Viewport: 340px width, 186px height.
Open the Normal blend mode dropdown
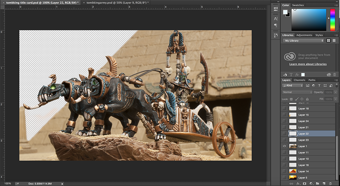pyautogui.click(x=297, y=92)
